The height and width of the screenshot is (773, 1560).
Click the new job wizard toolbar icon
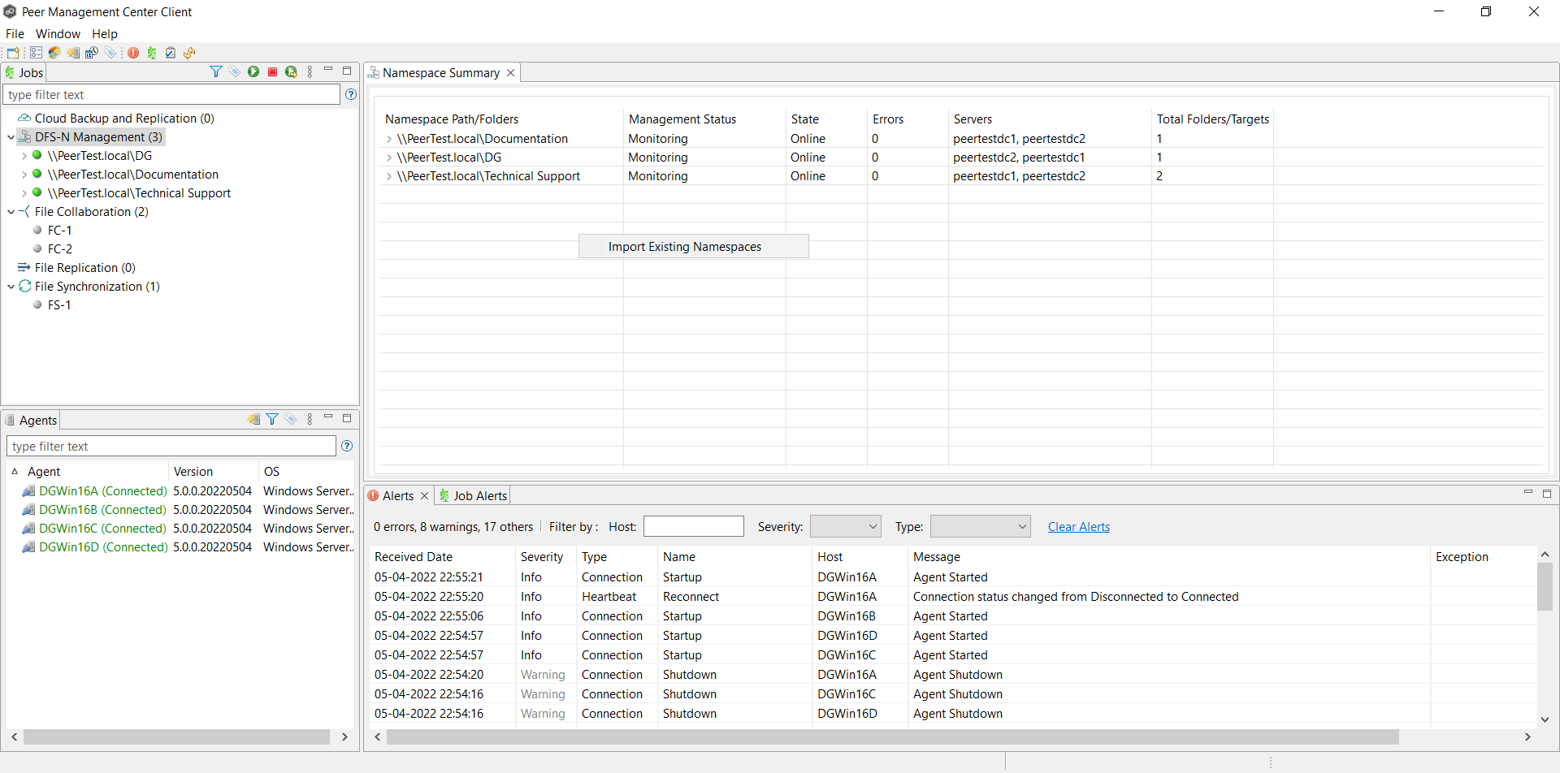[x=13, y=53]
